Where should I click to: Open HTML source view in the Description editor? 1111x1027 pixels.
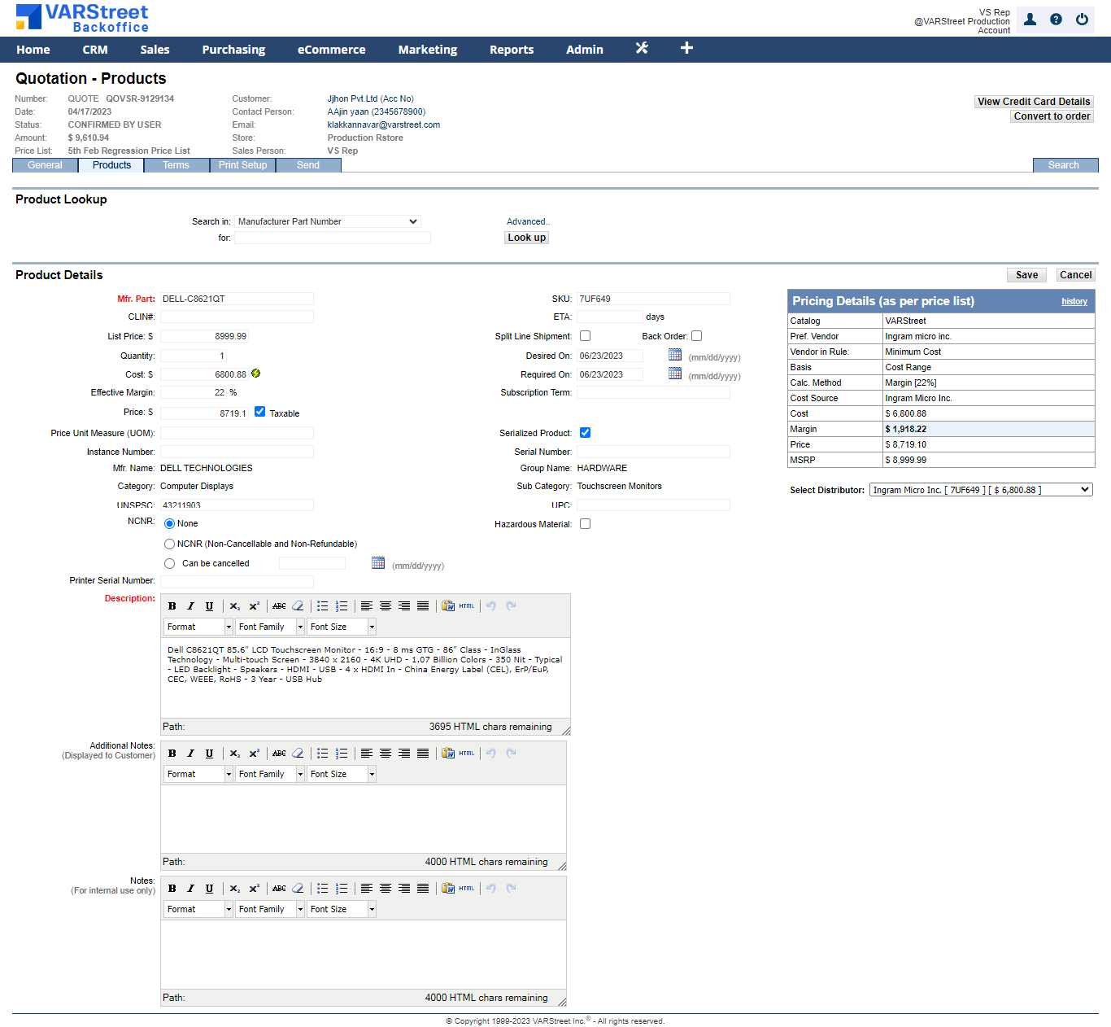click(467, 606)
